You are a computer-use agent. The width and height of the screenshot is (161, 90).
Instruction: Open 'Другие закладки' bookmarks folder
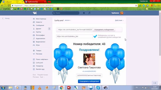coord(153,9)
